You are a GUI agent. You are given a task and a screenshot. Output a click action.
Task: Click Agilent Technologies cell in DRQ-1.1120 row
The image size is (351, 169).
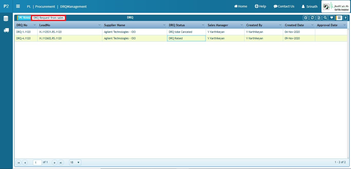point(134,32)
